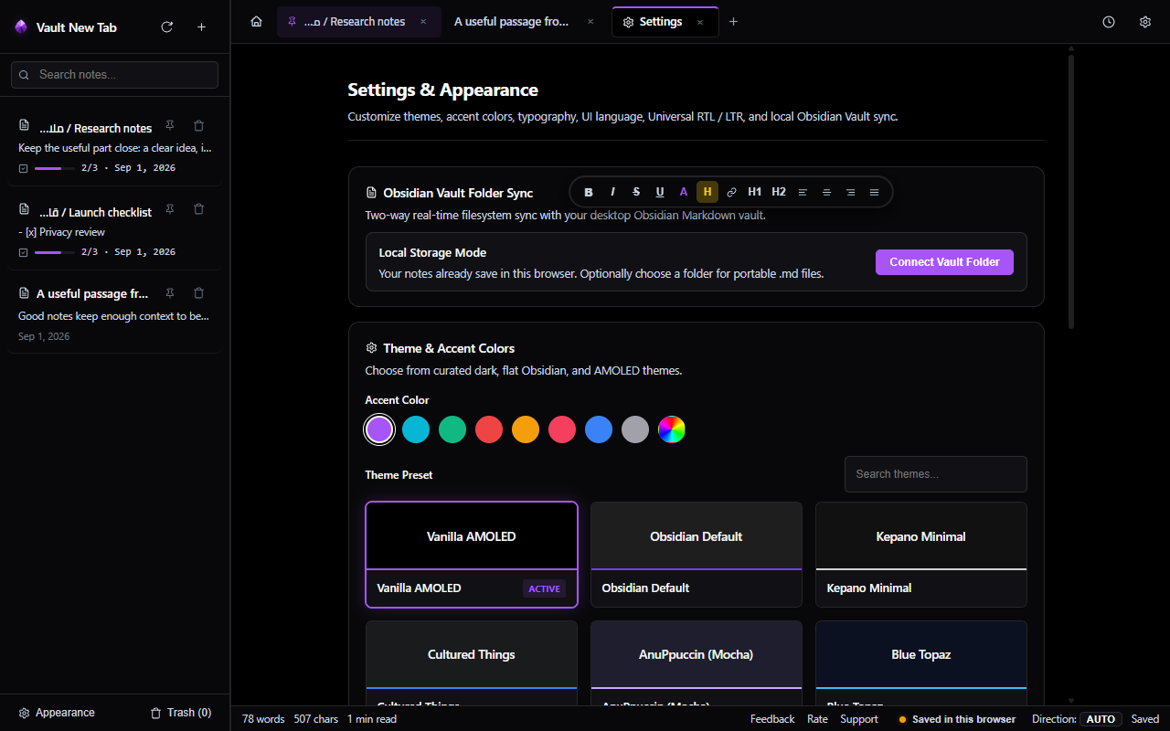This screenshot has height=731, width=1170.
Task: Select the AnuPpuccin (Mocha) theme preset
Action: 697,663
